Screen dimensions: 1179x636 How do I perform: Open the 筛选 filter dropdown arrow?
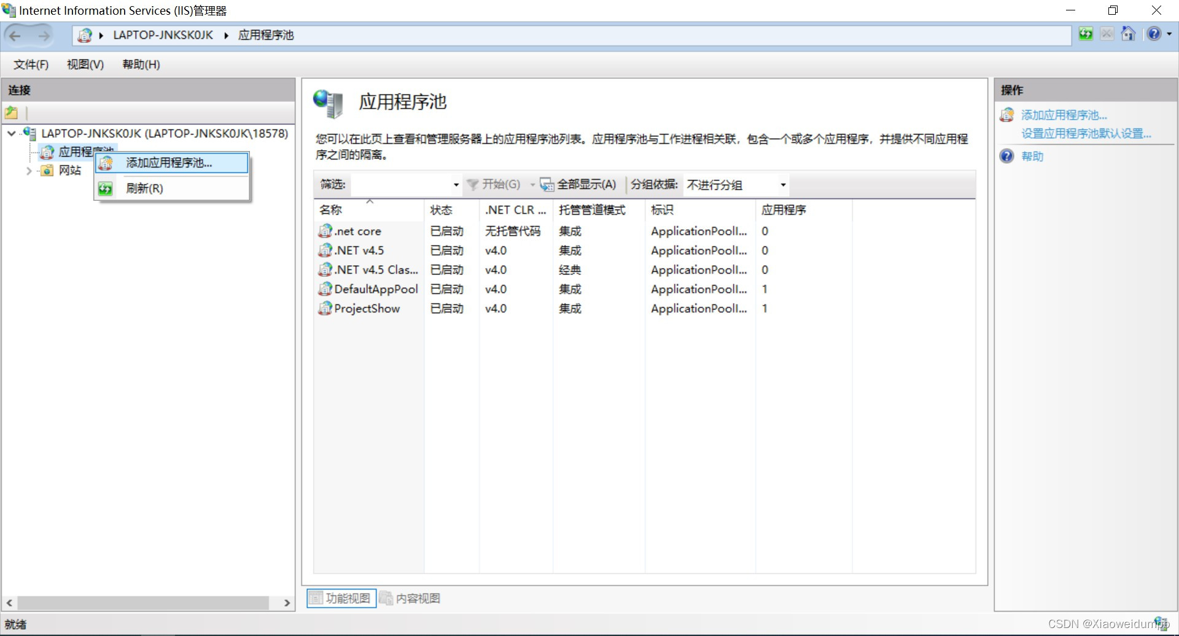tap(456, 185)
